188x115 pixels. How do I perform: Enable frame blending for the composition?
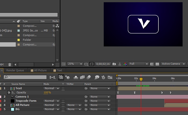point(82,77)
